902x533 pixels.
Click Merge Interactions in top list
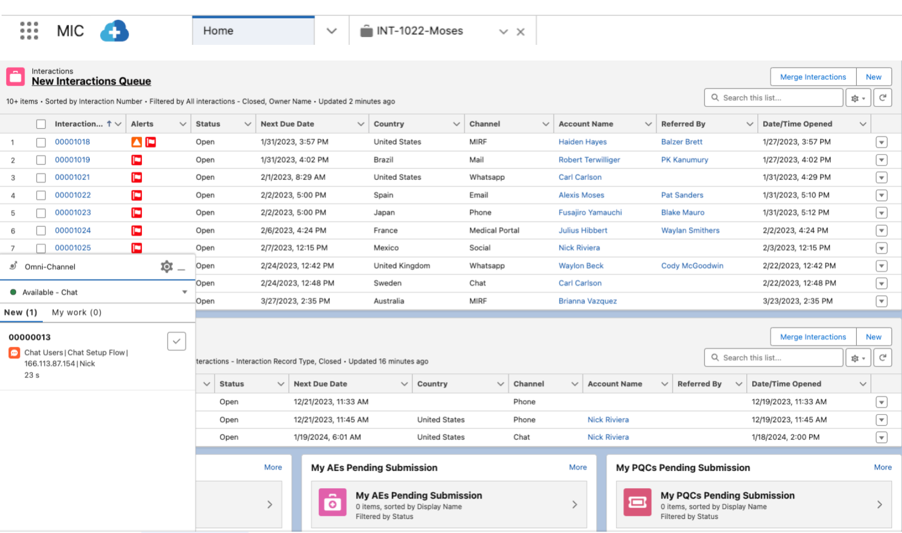[x=813, y=77]
